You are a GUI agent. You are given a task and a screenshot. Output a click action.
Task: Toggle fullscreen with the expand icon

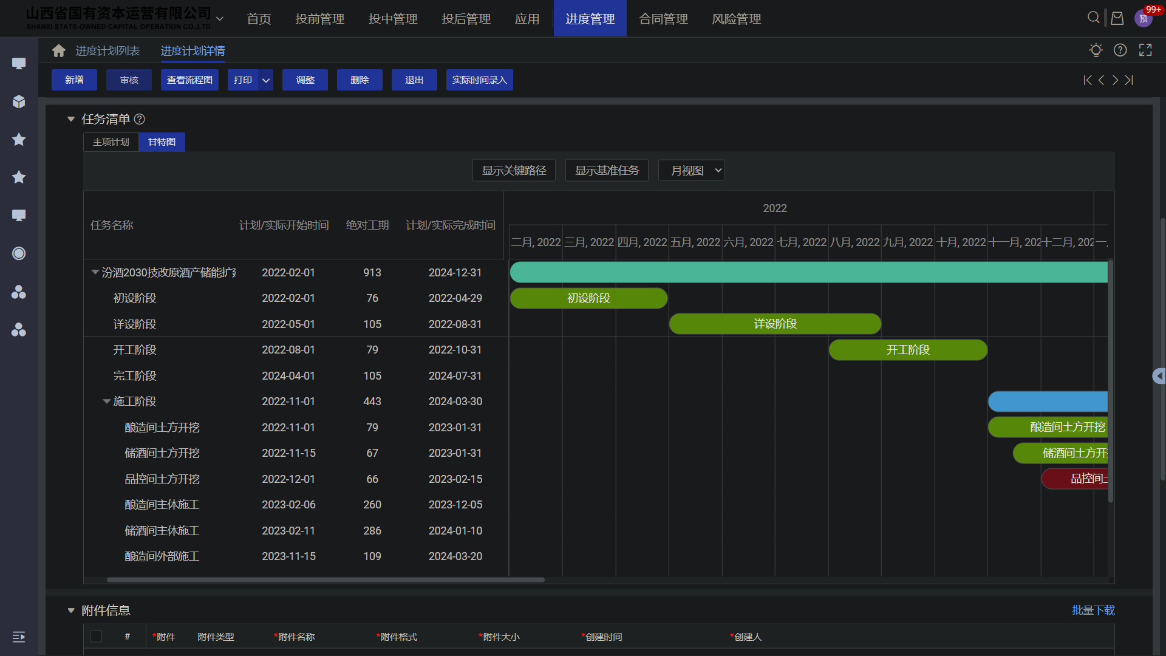tap(1145, 50)
